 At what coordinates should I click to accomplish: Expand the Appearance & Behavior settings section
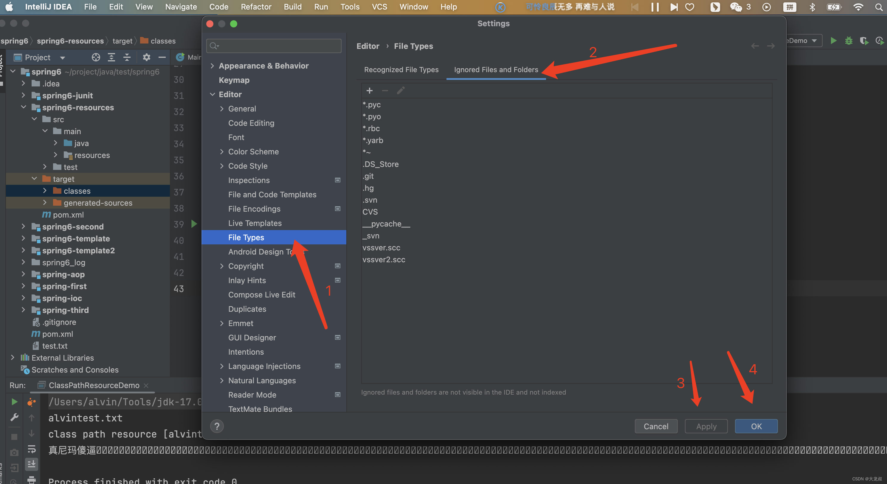pyautogui.click(x=213, y=66)
